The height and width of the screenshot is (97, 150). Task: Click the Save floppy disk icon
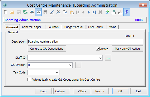point(19,12)
